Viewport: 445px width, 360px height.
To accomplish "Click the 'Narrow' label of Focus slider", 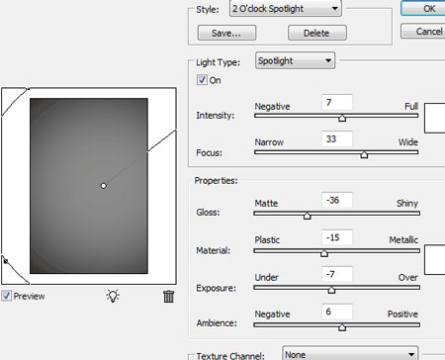I will (x=269, y=142).
